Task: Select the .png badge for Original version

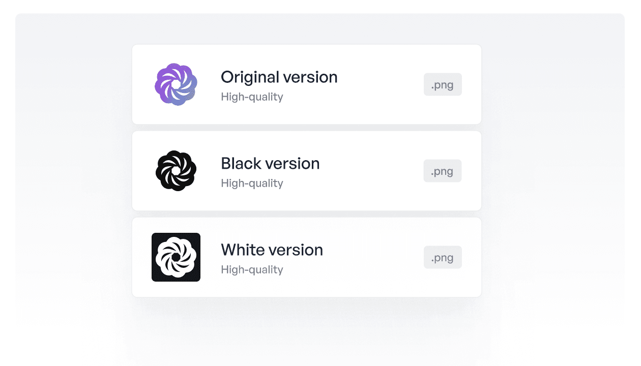Action: coord(443,84)
